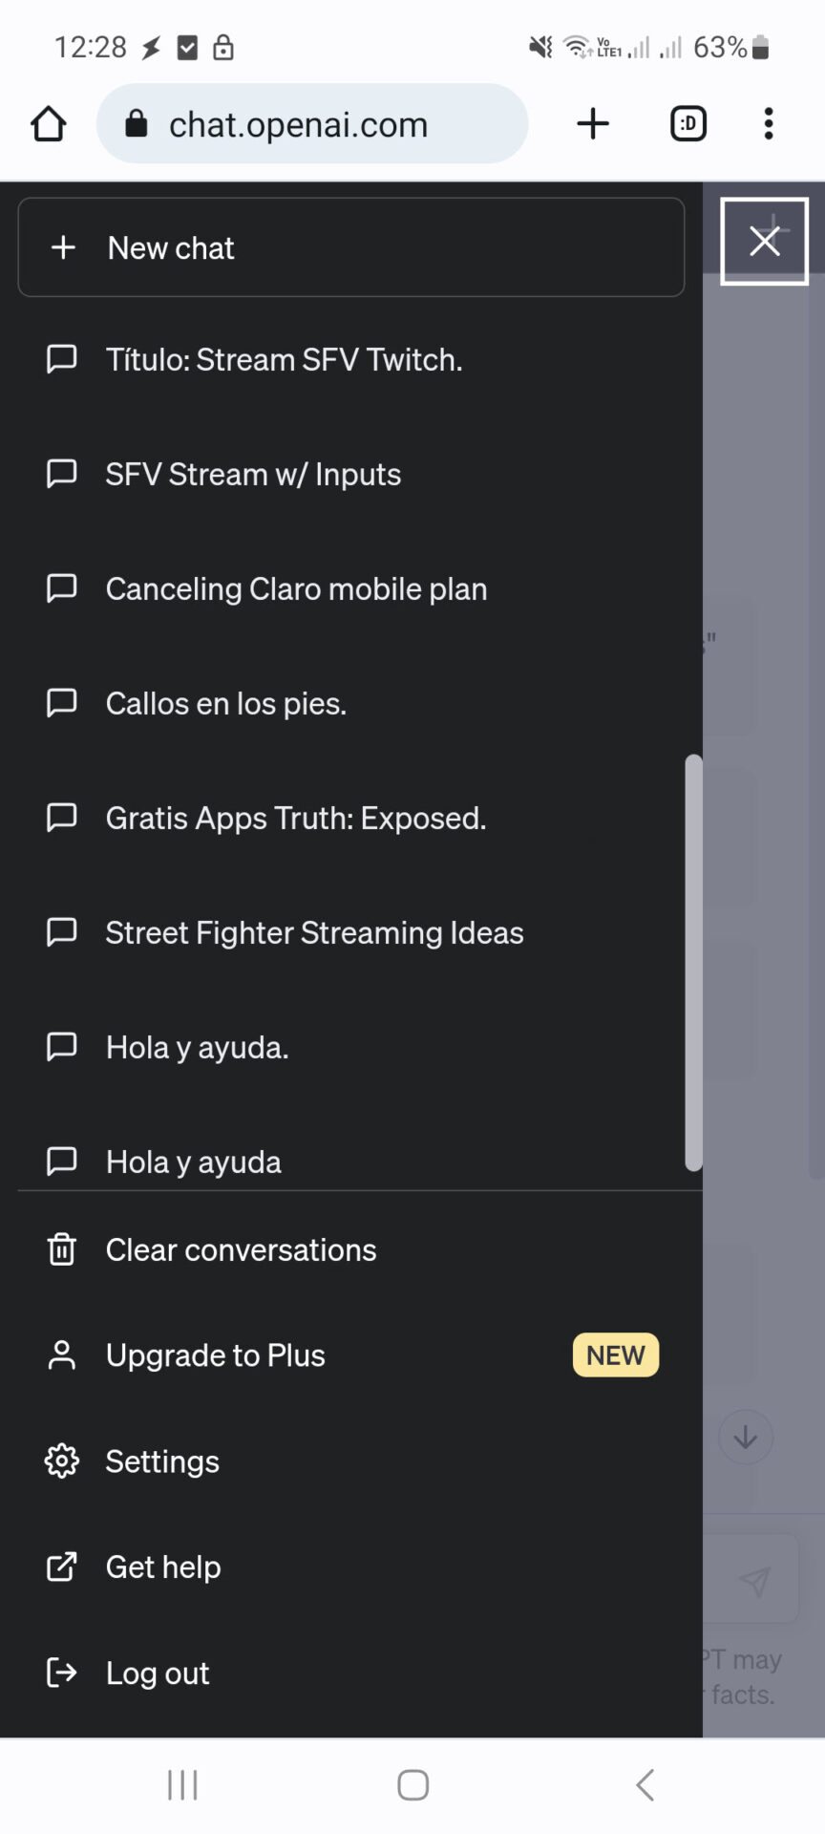Open Callos en los pies conversation
This screenshot has width=825, height=1834.
pyautogui.click(x=351, y=703)
